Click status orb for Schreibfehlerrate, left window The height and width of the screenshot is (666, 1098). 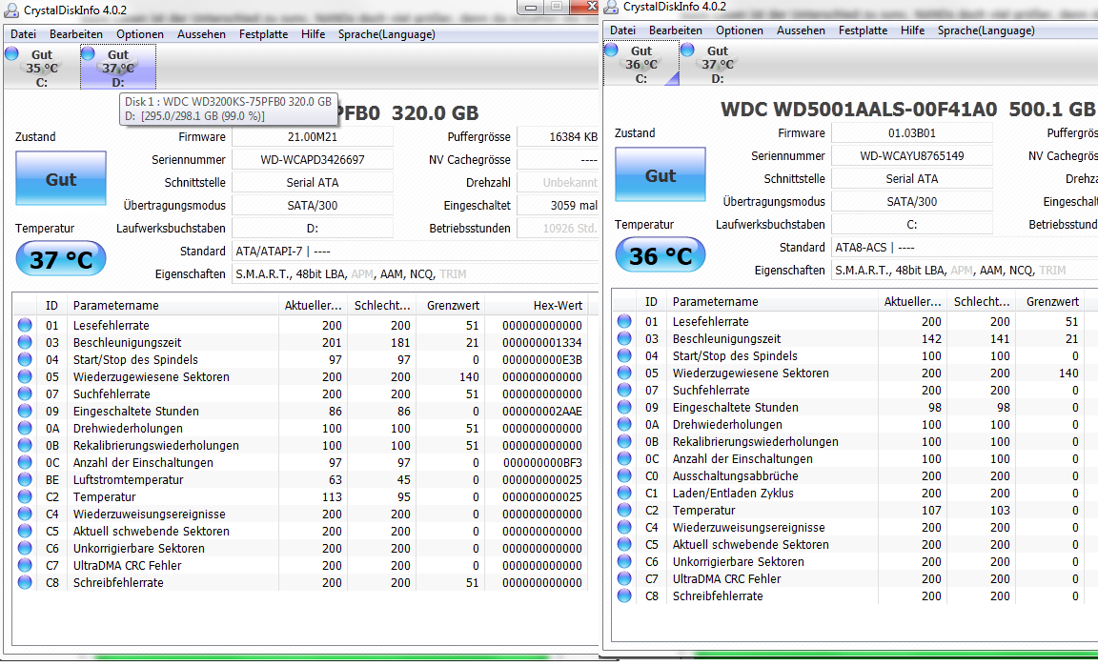(25, 582)
